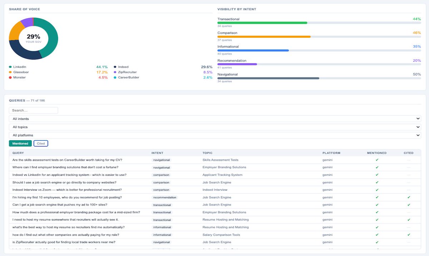Open the Salary Comparison Tools topic link
Image resolution: width=429 pixels, height=256 pixels.
pos(221,235)
